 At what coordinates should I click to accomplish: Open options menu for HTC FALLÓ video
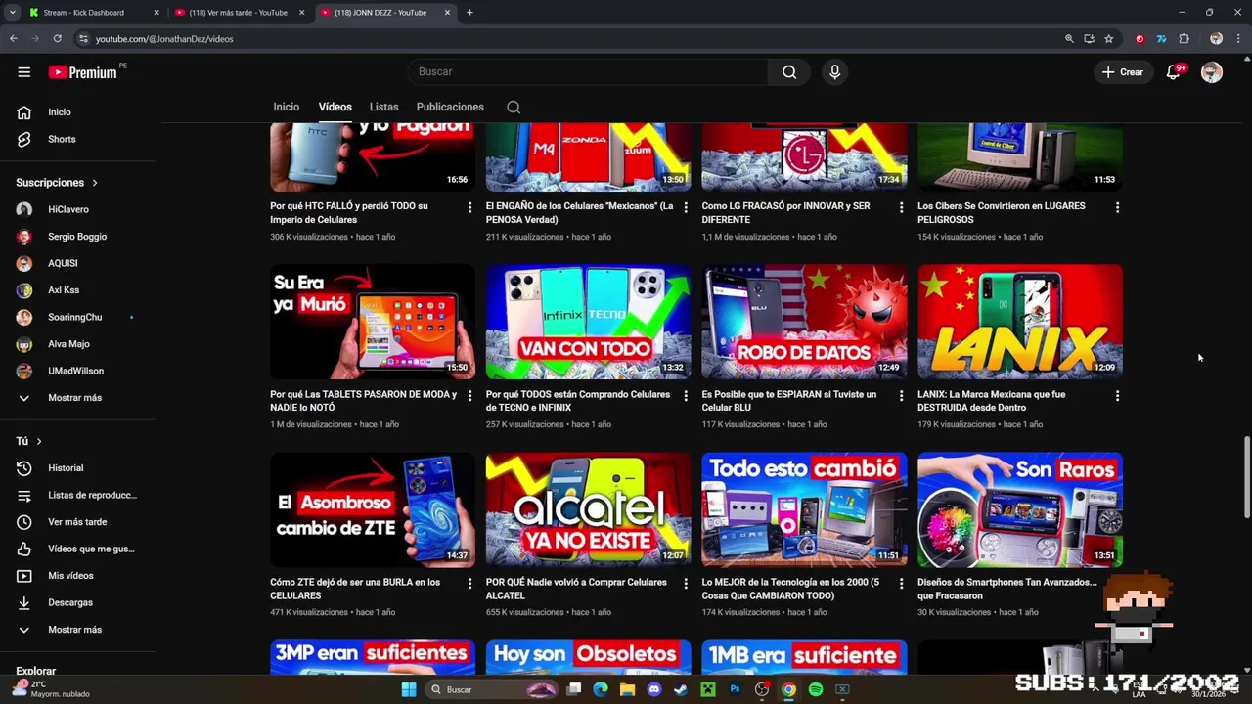[x=469, y=207]
